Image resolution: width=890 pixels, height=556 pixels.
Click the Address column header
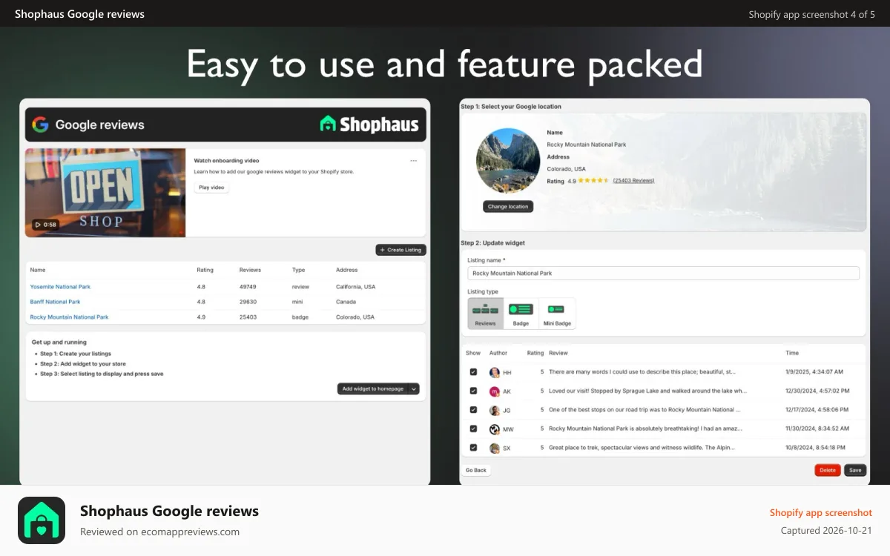coord(346,270)
